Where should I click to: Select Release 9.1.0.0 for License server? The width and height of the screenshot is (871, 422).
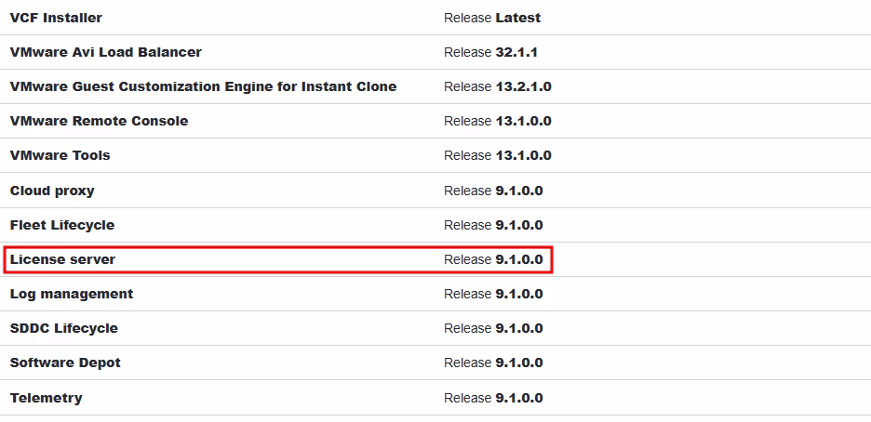tap(493, 259)
